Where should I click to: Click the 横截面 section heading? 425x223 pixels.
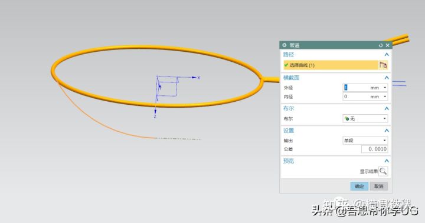click(292, 78)
